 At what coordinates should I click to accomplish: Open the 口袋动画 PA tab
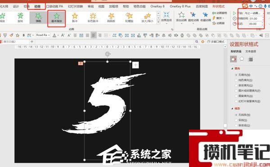(55, 6)
